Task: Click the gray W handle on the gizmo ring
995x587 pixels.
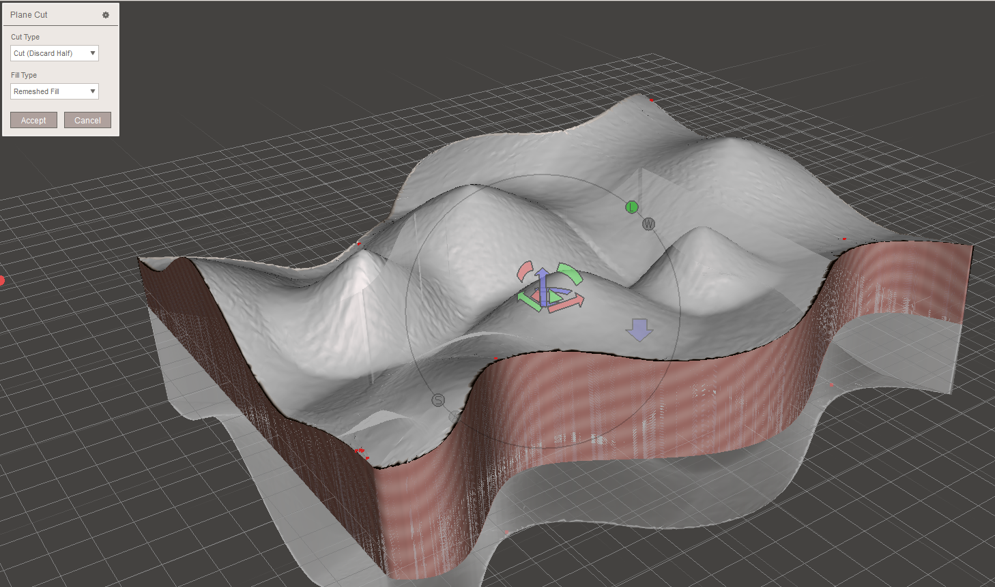Action: (x=648, y=224)
